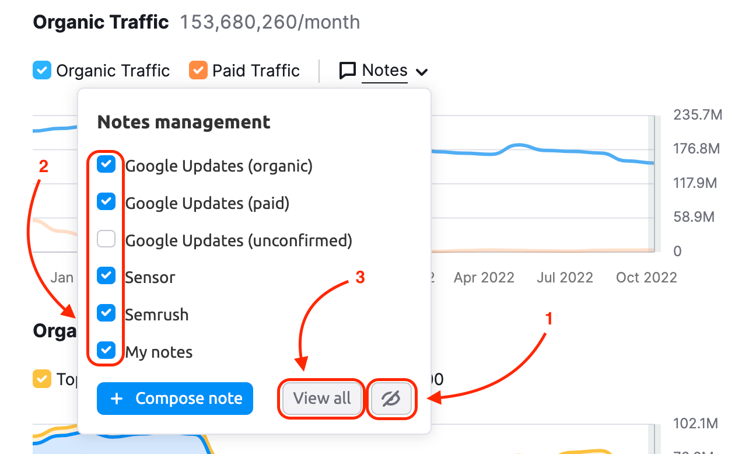Click the Apr 2022 axis label
Image resolution: width=756 pixels, height=454 pixels.
tap(484, 277)
